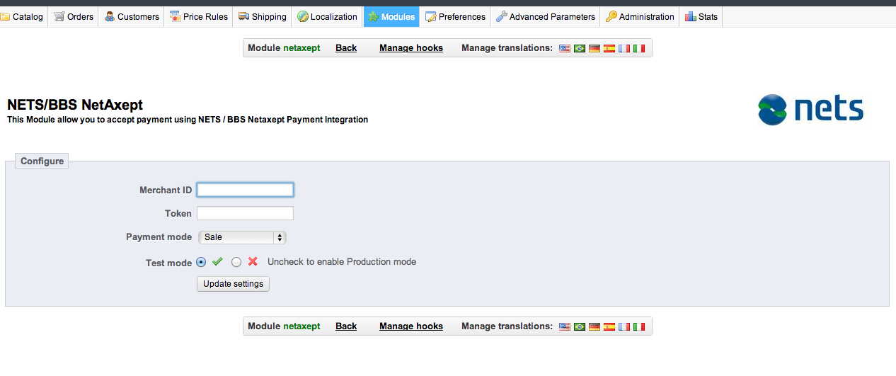
Task: Open the Advanced Parameters tab
Action: (x=545, y=16)
